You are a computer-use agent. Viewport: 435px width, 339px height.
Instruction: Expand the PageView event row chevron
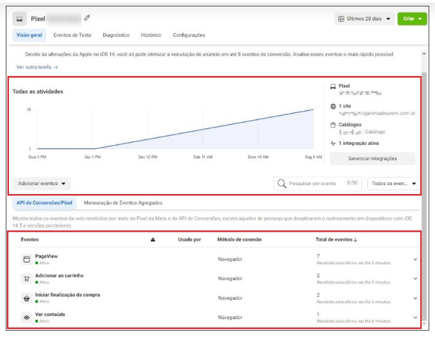tap(415, 259)
